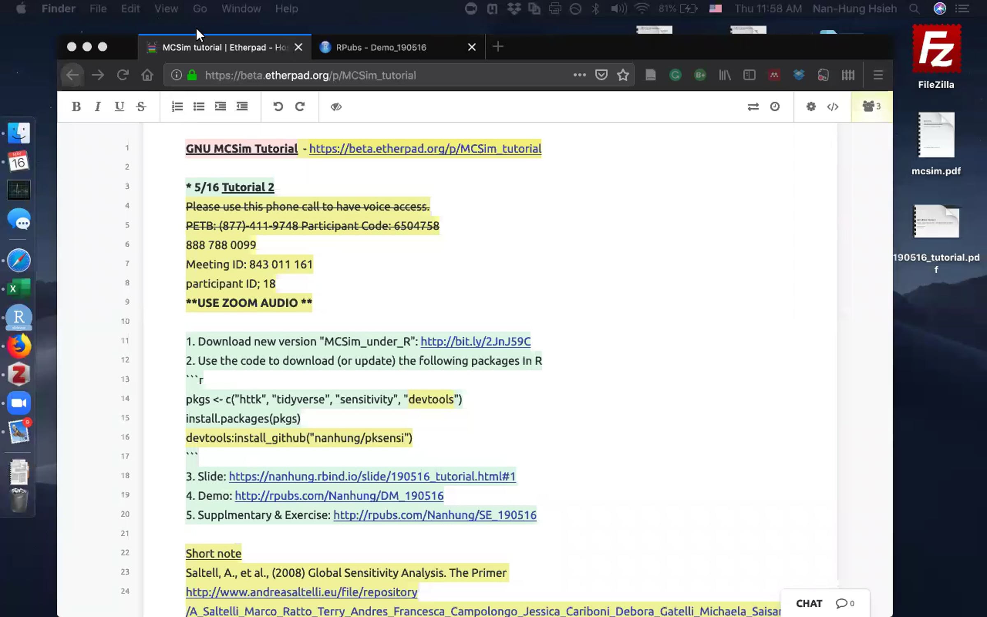Viewport: 987px width, 617px height.
Task: Open a new Firefox tab
Action: [x=498, y=47]
